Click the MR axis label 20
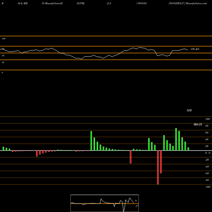This screenshot has height=212, width=212. tap(207, 146)
